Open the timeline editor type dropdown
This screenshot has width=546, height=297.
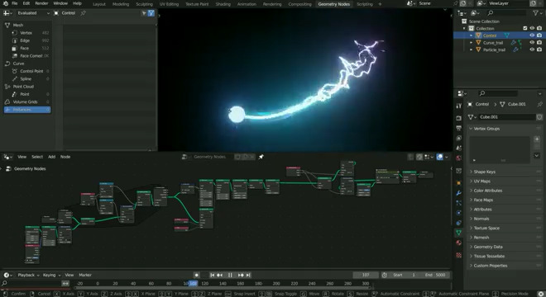click(x=7, y=275)
